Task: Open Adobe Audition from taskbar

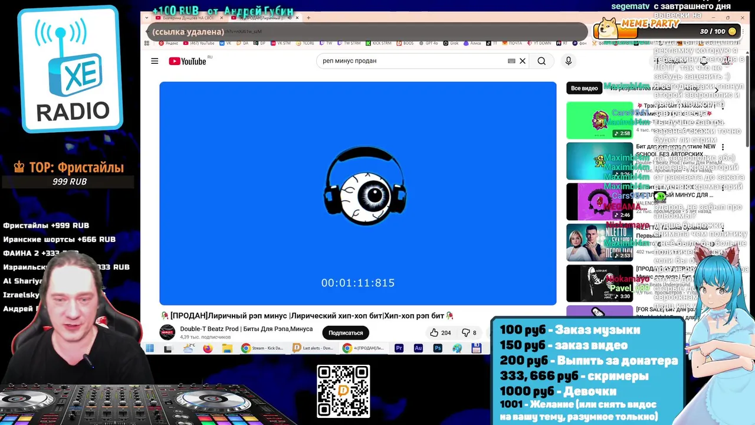Action: tap(418, 348)
